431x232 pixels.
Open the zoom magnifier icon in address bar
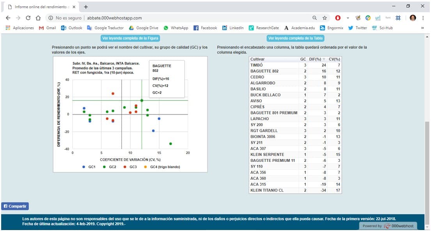click(x=315, y=18)
